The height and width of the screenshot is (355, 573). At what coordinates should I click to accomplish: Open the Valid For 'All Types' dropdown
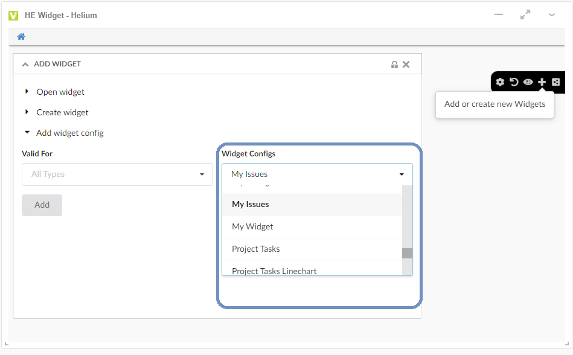(x=117, y=174)
